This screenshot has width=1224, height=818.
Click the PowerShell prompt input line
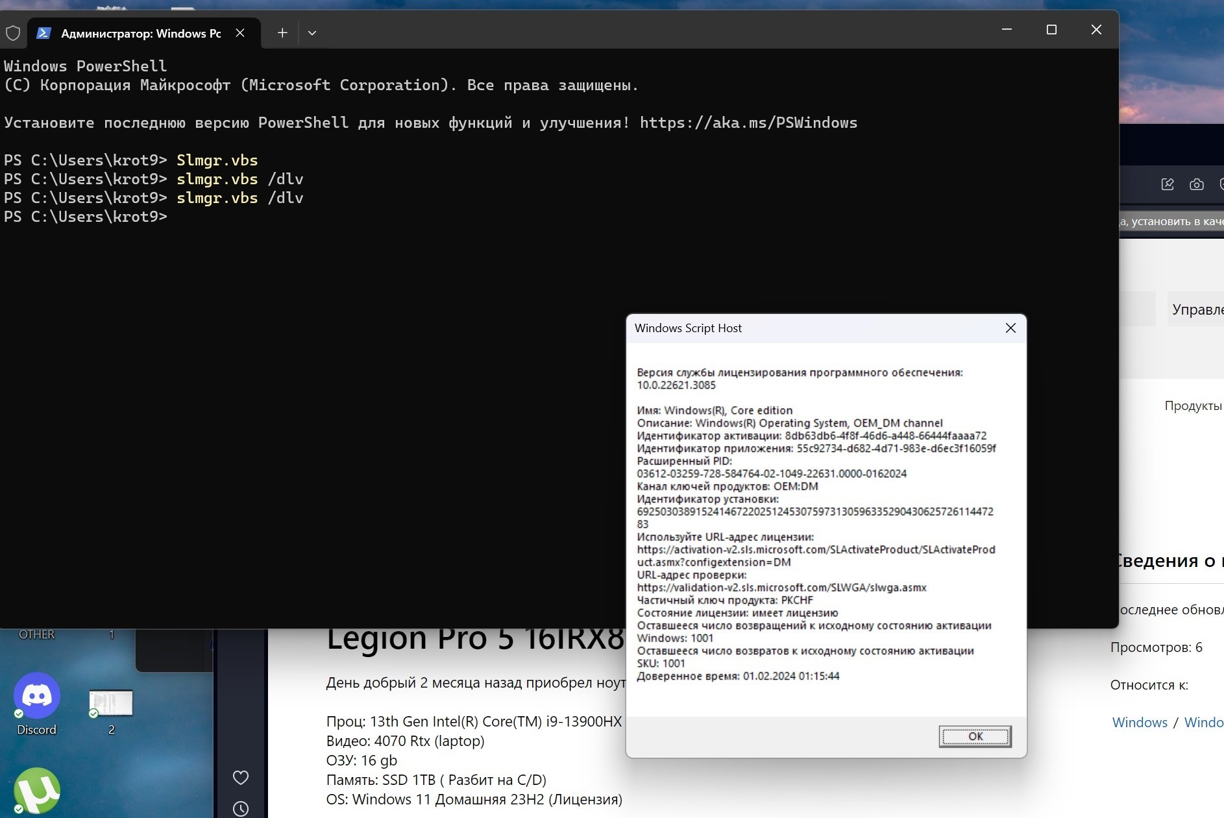86,217
